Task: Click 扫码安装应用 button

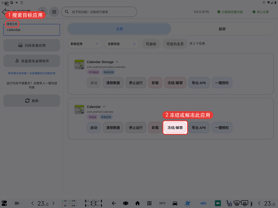Action: (32, 45)
